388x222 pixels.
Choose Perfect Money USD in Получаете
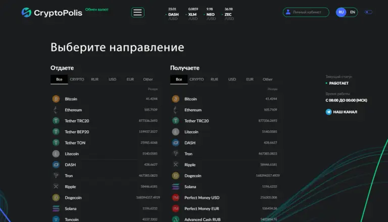click(202, 198)
